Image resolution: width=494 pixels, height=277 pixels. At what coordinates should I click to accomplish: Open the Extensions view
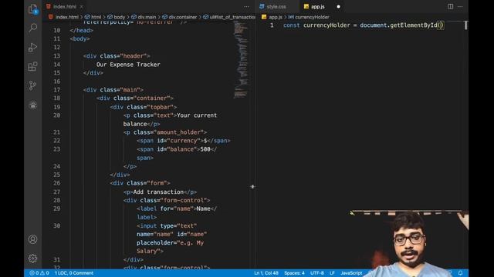32,66
